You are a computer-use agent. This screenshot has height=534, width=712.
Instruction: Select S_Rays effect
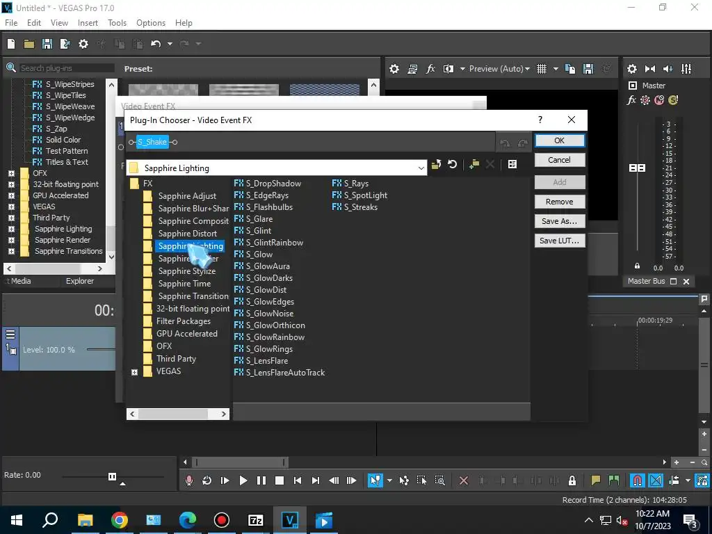(356, 184)
